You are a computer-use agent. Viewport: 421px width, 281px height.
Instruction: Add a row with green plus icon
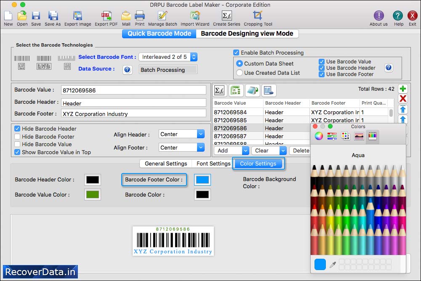click(x=403, y=89)
